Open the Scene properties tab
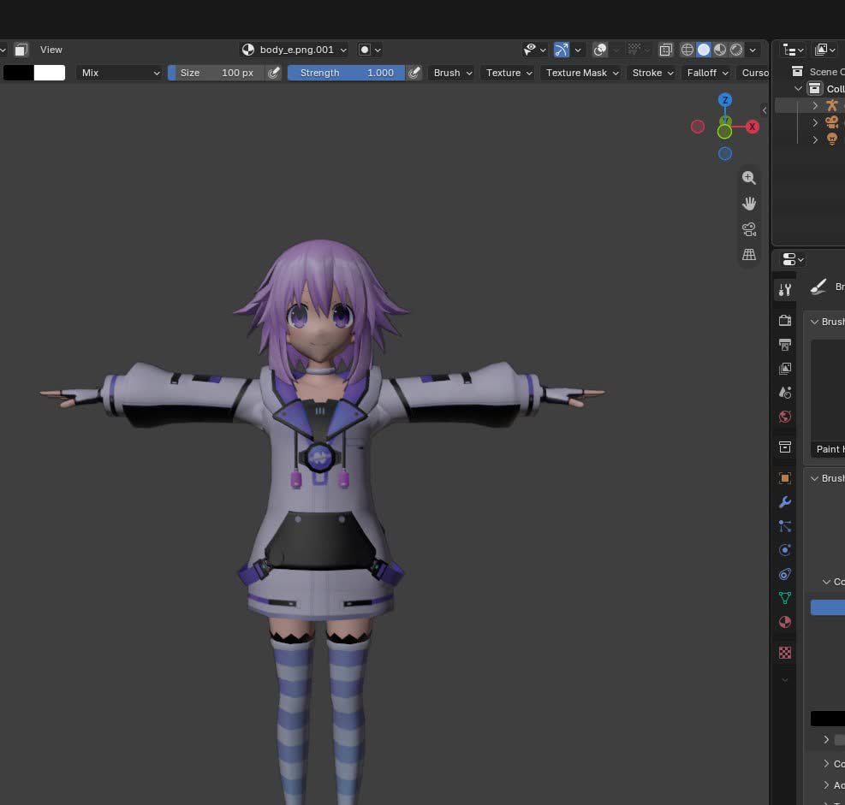 784,393
